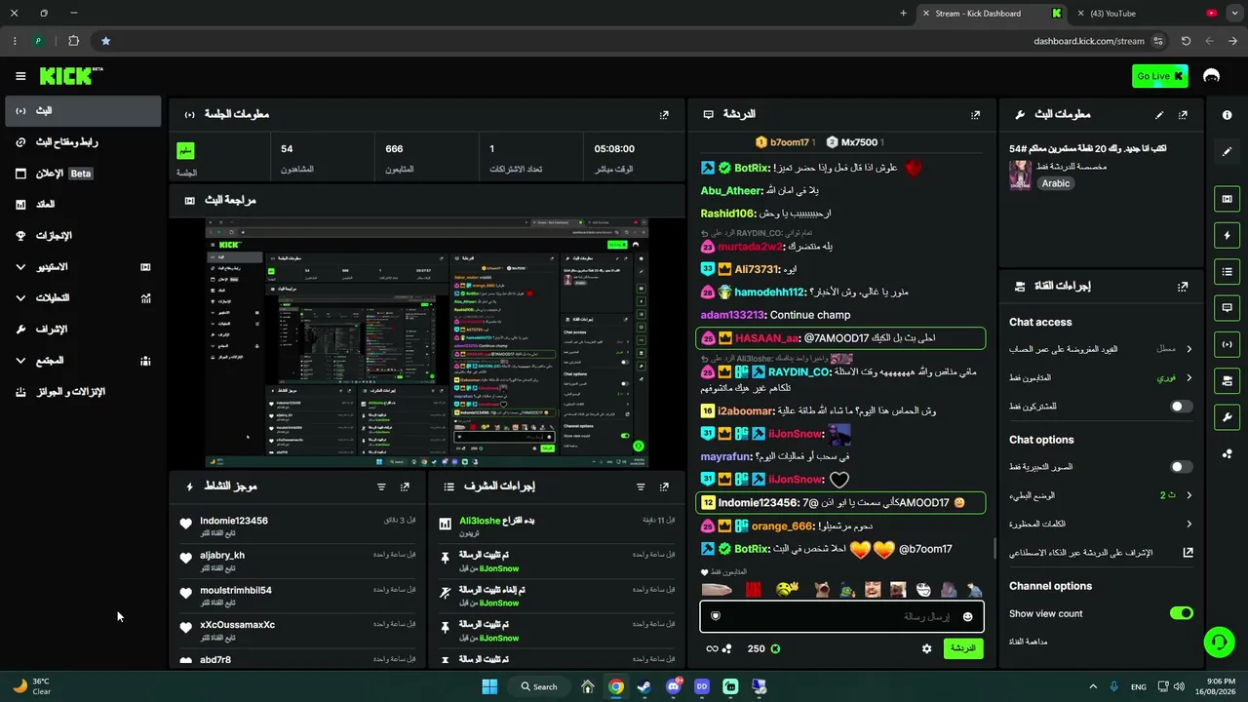Click the pencil icon in the right rail

pyautogui.click(x=1227, y=151)
